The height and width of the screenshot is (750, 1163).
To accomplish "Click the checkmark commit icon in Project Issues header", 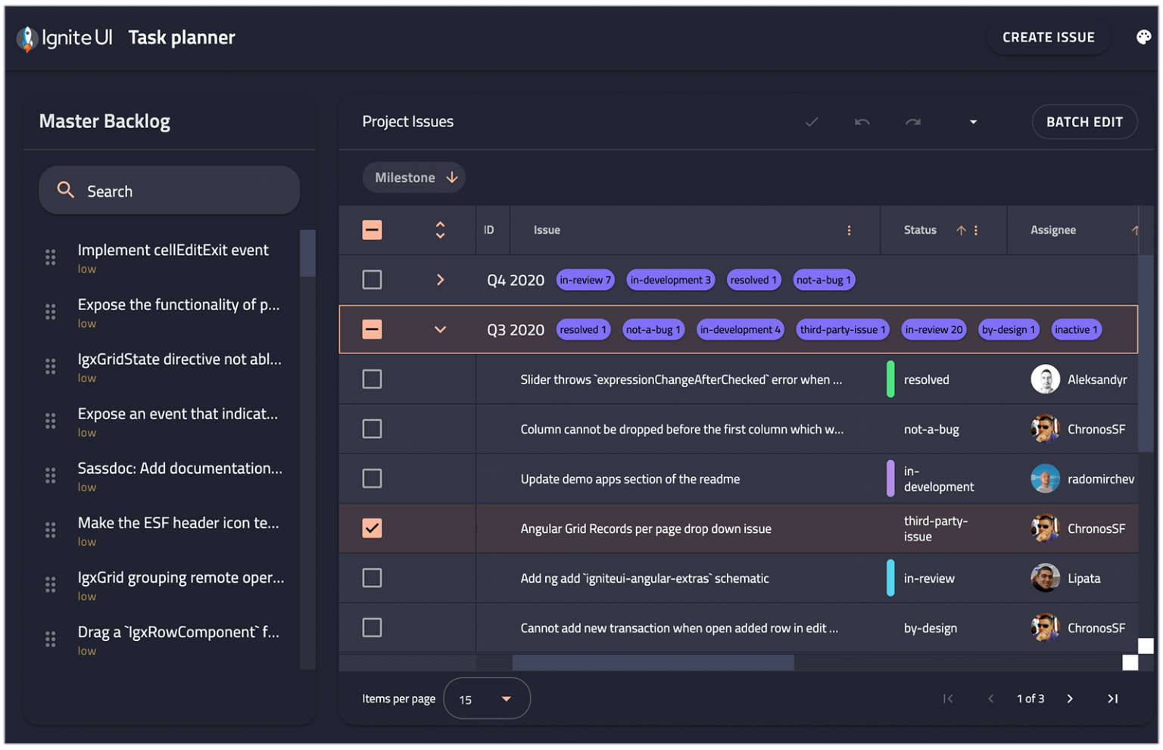I will (x=811, y=122).
